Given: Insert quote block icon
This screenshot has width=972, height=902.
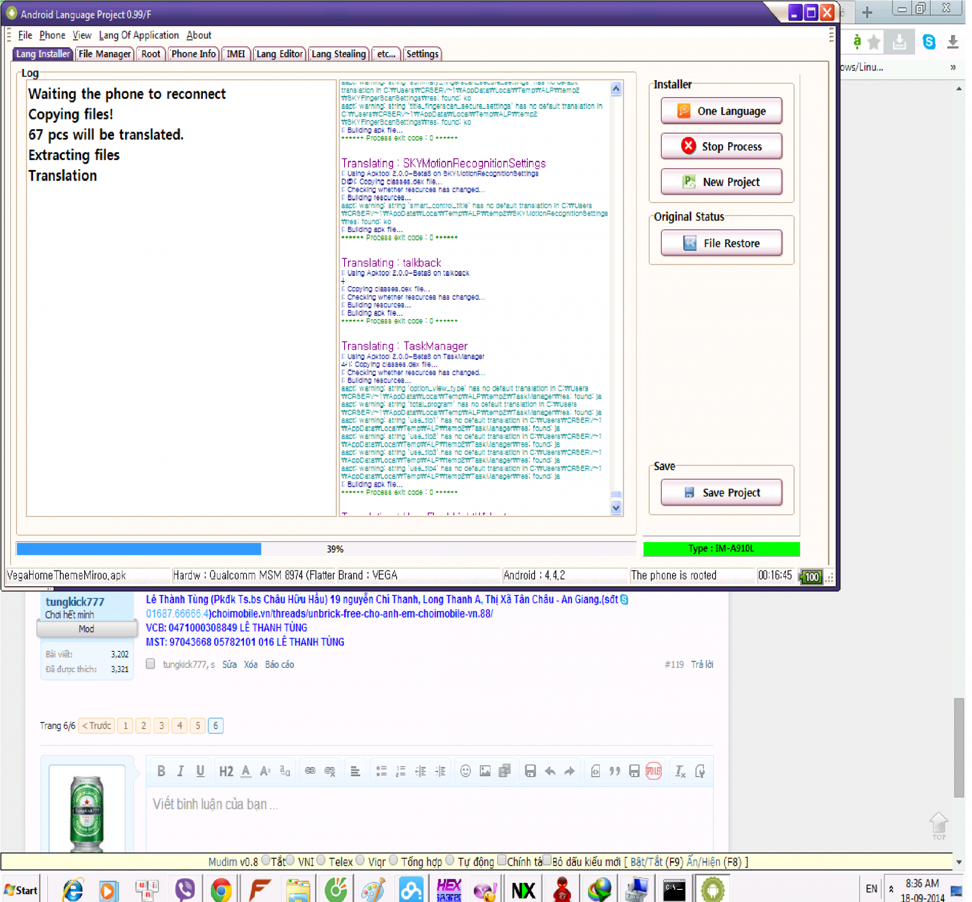Looking at the screenshot, I should 614,771.
